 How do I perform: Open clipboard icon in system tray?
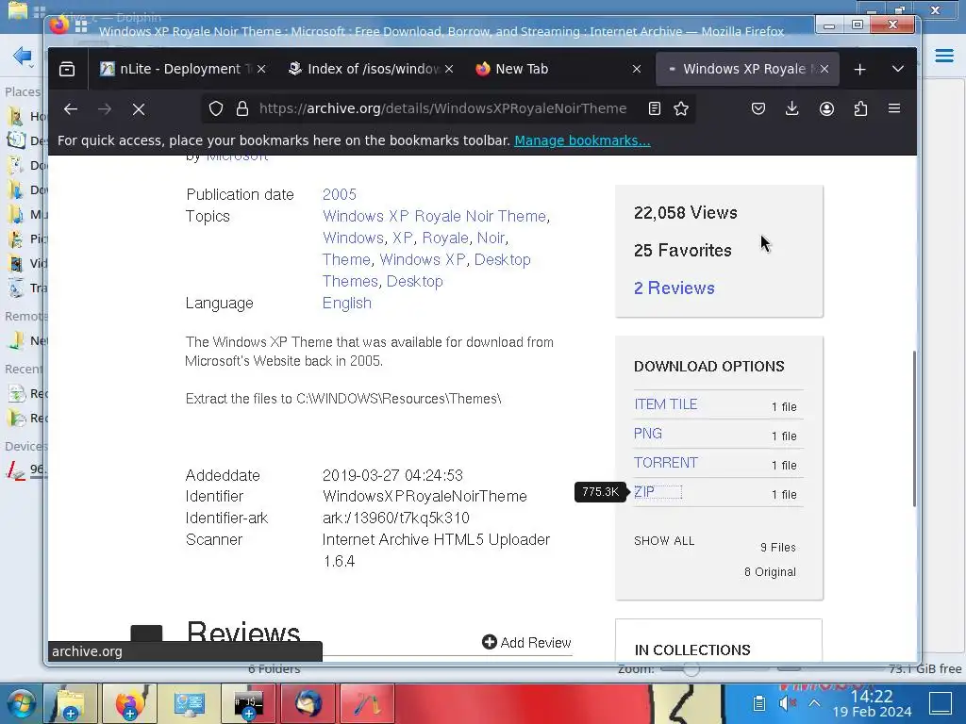(759, 703)
